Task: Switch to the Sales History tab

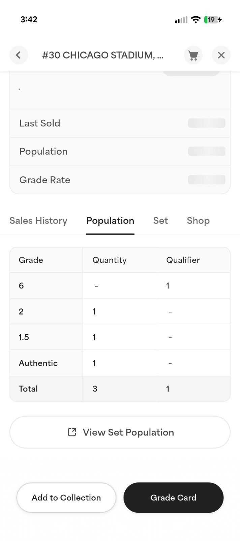Action: point(38,221)
